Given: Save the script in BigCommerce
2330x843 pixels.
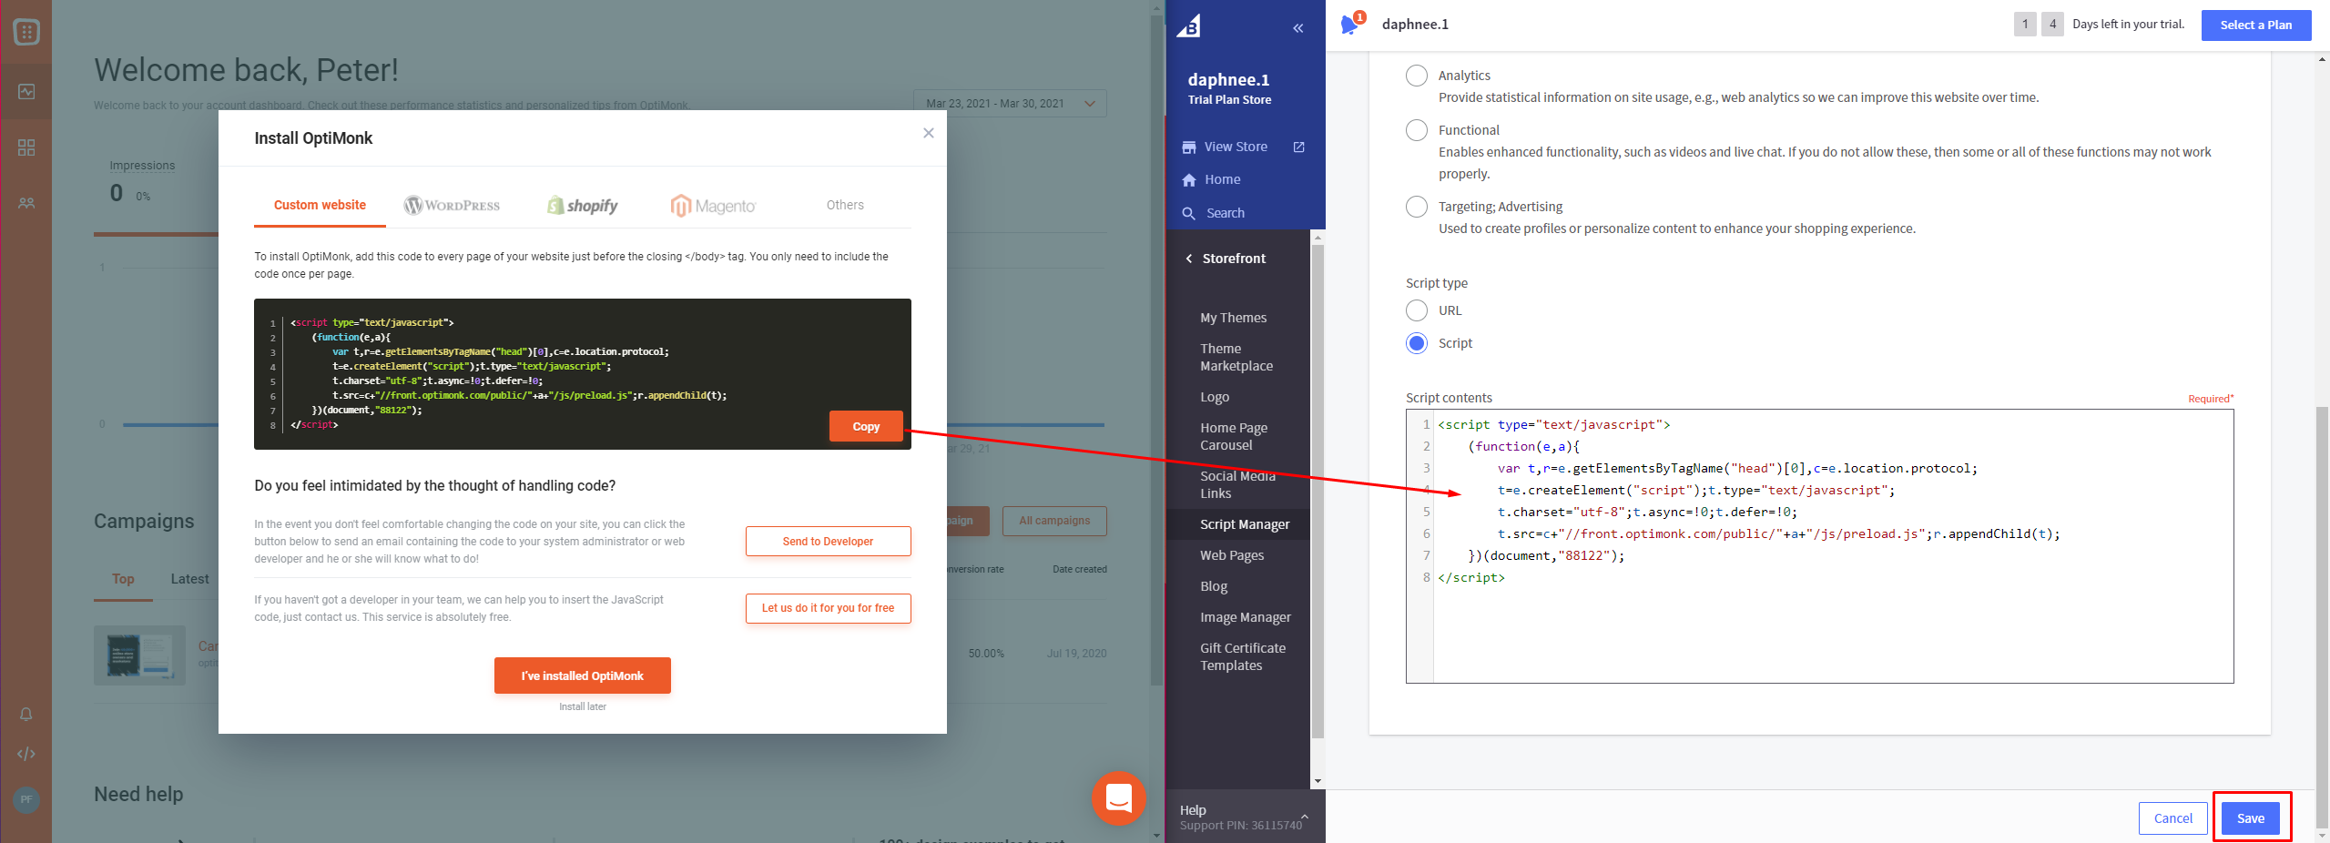Looking at the screenshot, I should pos(2251,818).
